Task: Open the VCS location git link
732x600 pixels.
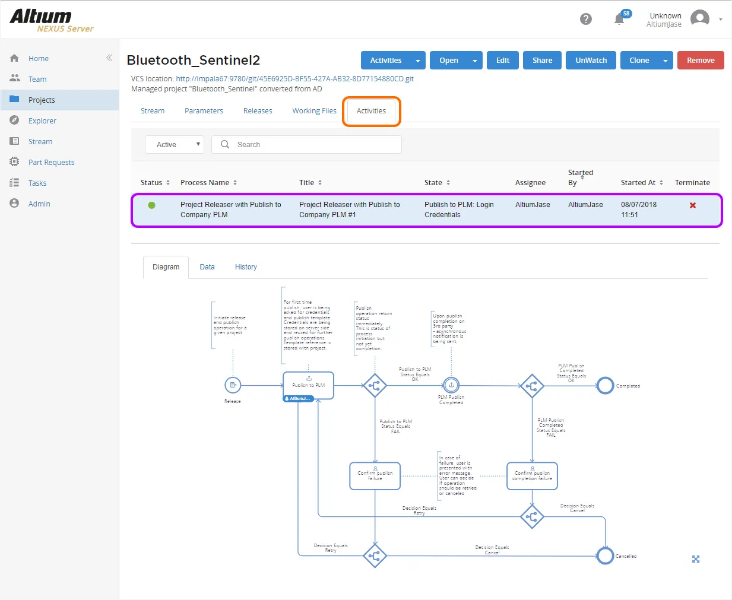Action: pos(294,78)
